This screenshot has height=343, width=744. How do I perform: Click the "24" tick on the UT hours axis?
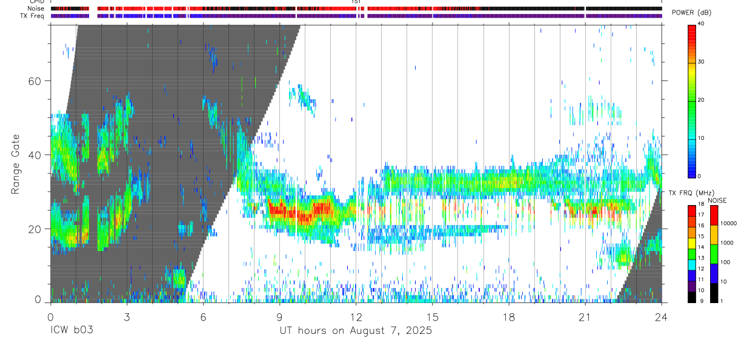click(x=662, y=317)
